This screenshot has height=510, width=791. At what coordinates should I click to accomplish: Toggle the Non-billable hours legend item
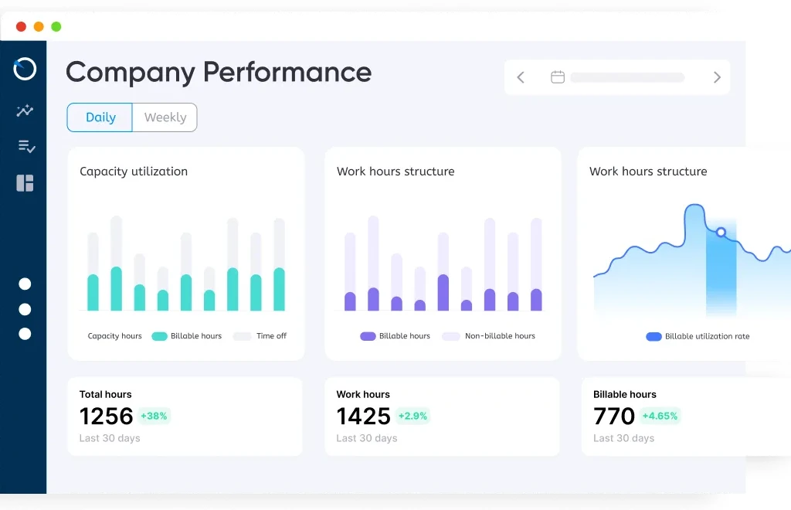[x=488, y=336]
